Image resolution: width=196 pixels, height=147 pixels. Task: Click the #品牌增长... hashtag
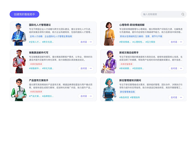[48, 96]
